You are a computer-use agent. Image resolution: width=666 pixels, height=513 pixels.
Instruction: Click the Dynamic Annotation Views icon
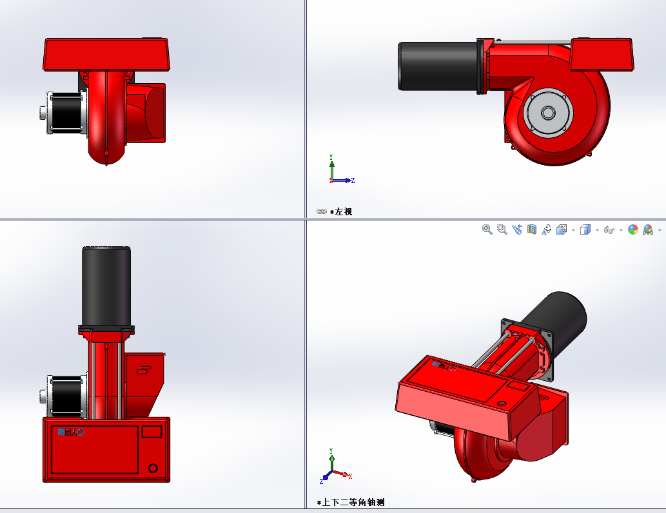(547, 229)
